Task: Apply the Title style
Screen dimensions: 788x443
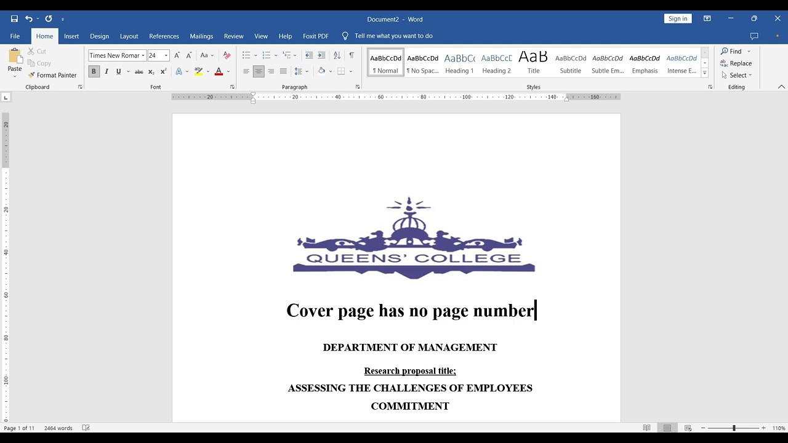Action: (x=533, y=63)
